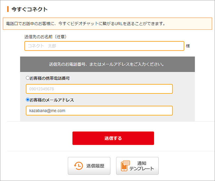
Task: Click the お客様の携帯電話番号 label text
Action: point(50,78)
